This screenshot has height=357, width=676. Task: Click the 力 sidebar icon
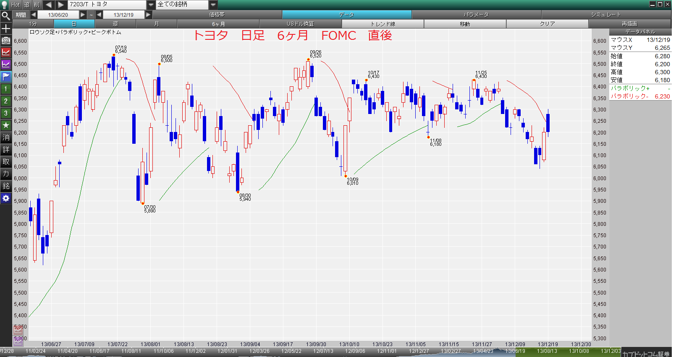(6, 174)
